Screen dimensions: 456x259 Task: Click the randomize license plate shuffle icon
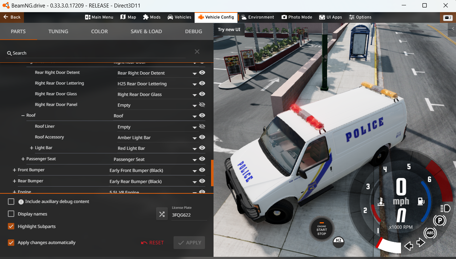(162, 214)
